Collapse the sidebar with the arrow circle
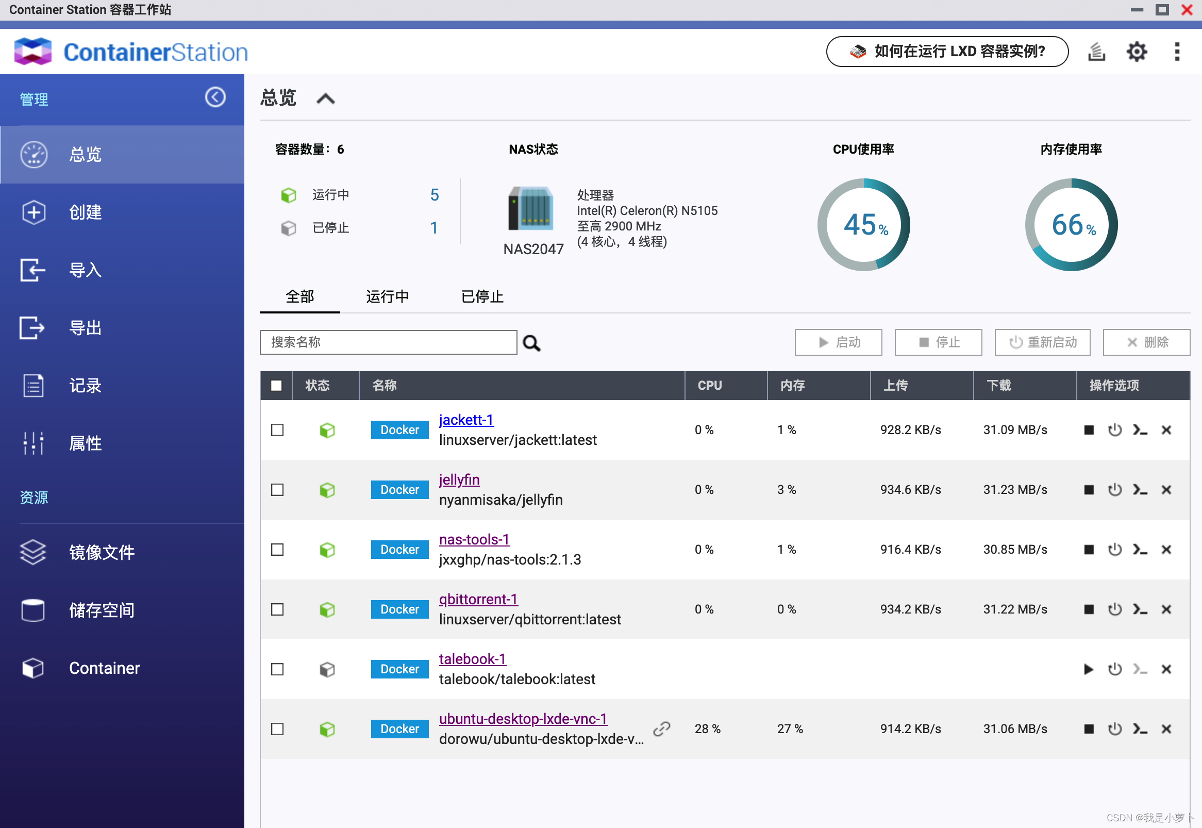The width and height of the screenshot is (1202, 828). (x=215, y=97)
